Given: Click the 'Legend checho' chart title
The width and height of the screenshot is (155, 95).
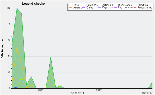Looking at the screenshot, I should [x=33, y=4].
